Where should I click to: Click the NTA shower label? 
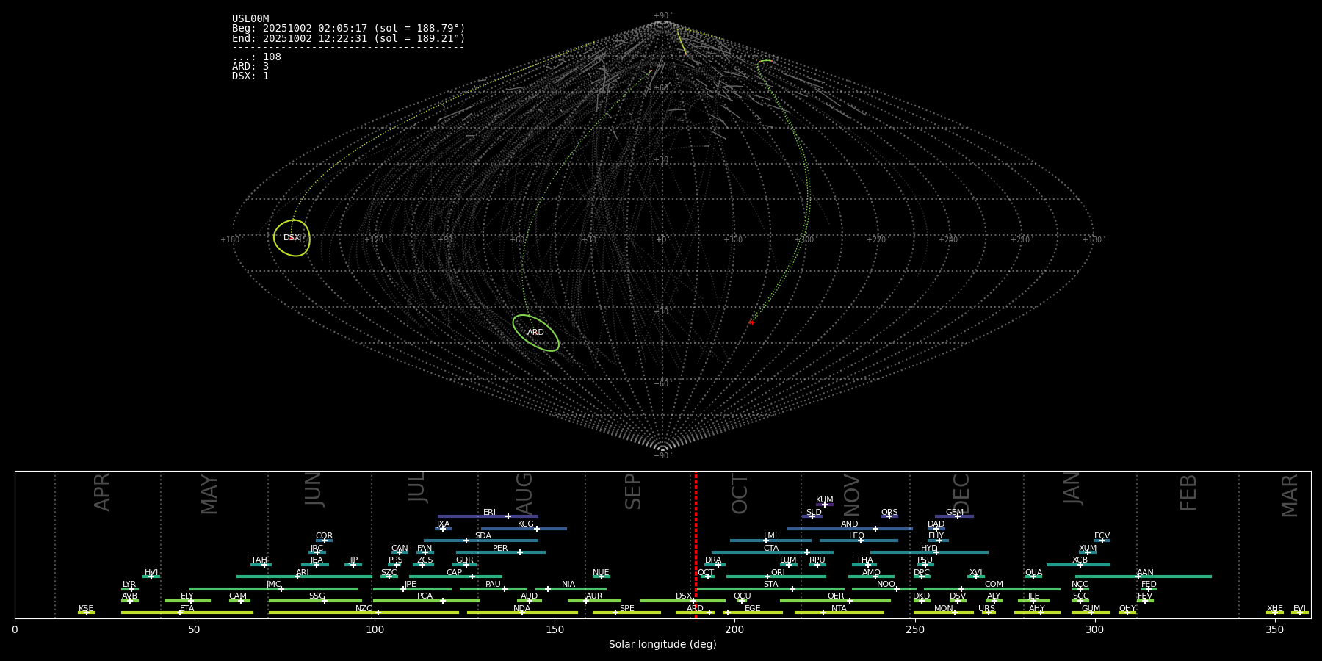839,609
